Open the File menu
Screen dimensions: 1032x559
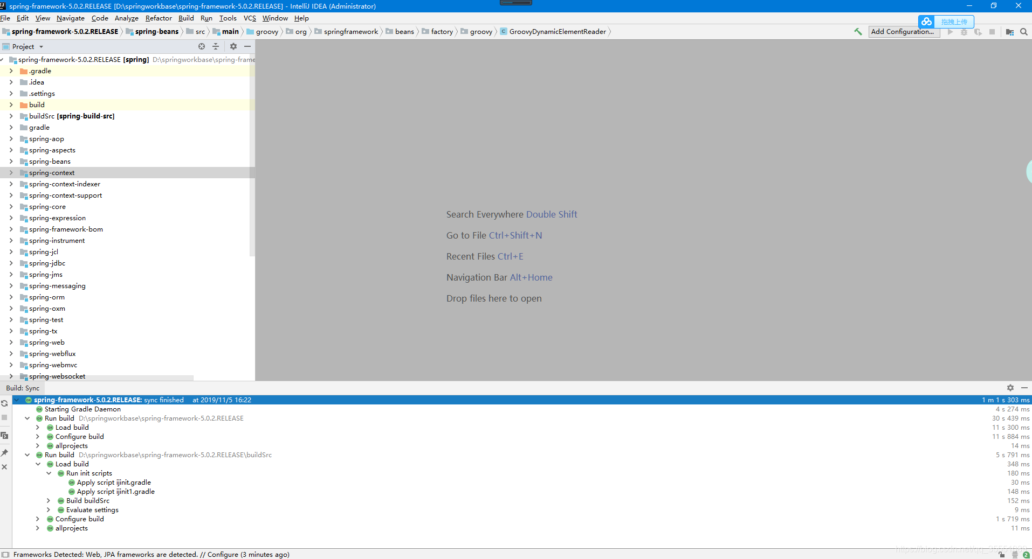tap(5, 18)
